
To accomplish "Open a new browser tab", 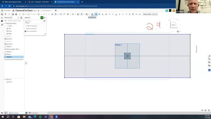I will click(82, 2).
